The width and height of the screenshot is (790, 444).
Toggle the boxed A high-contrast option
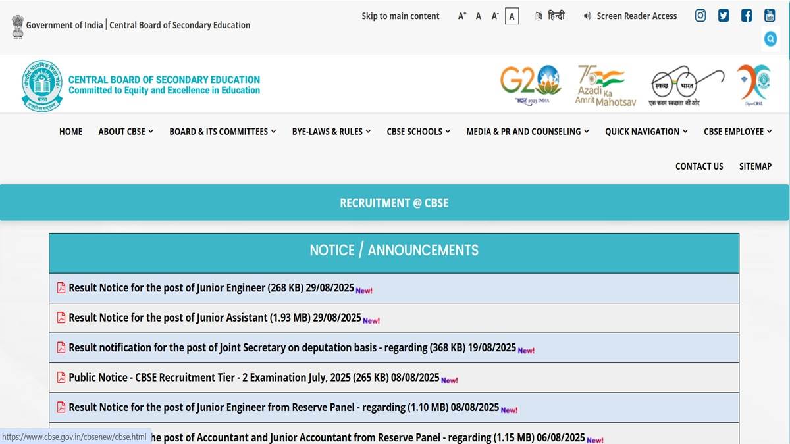coord(512,16)
